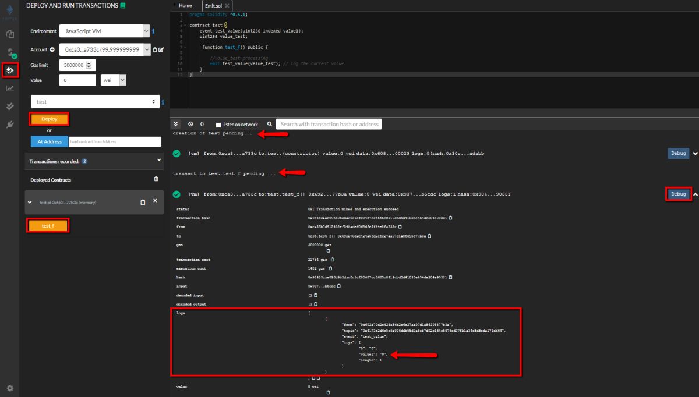Click the info icon beside contract selector
Viewport: 699px width, 397px height.
tap(163, 102)
